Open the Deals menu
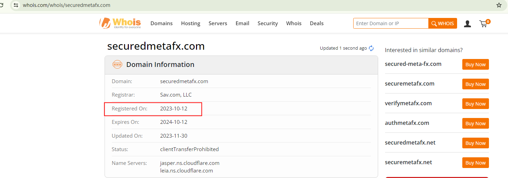Viewport: 508px width, 178px height. 317,23
